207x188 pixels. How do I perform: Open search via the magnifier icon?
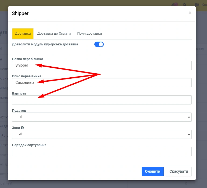(185, 5)
